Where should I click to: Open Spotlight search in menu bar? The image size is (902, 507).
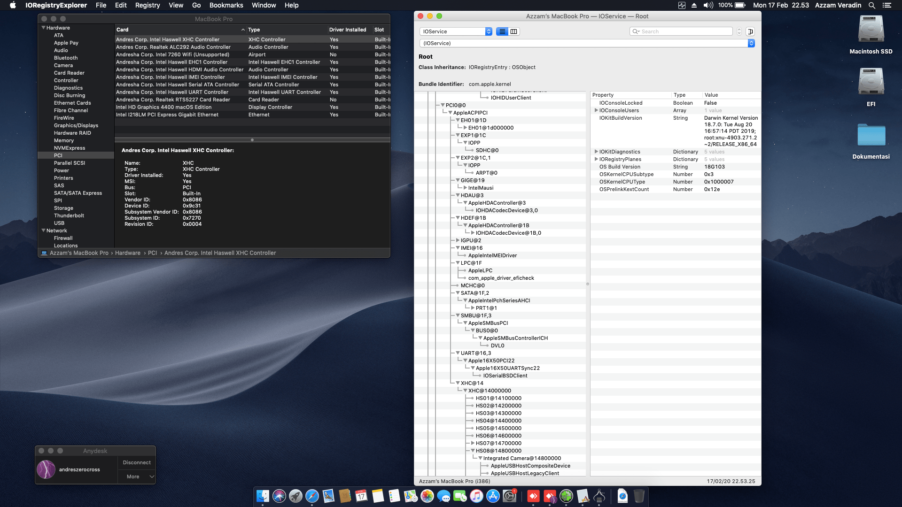click(871, 5)
